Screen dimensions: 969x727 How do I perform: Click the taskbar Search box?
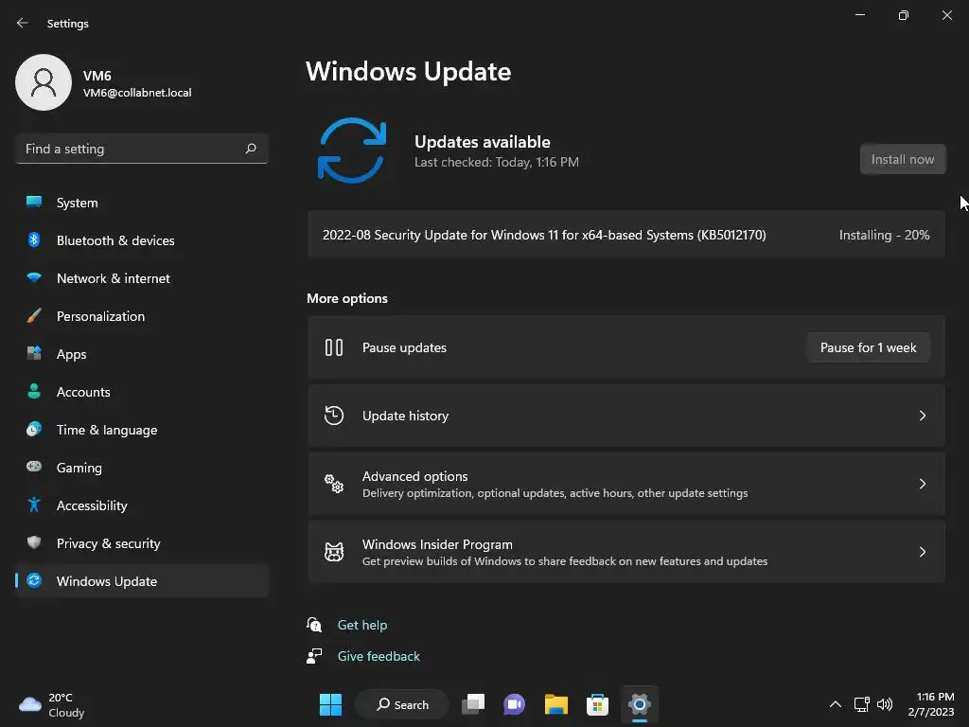pyautogui.click(x=402, y=704)
